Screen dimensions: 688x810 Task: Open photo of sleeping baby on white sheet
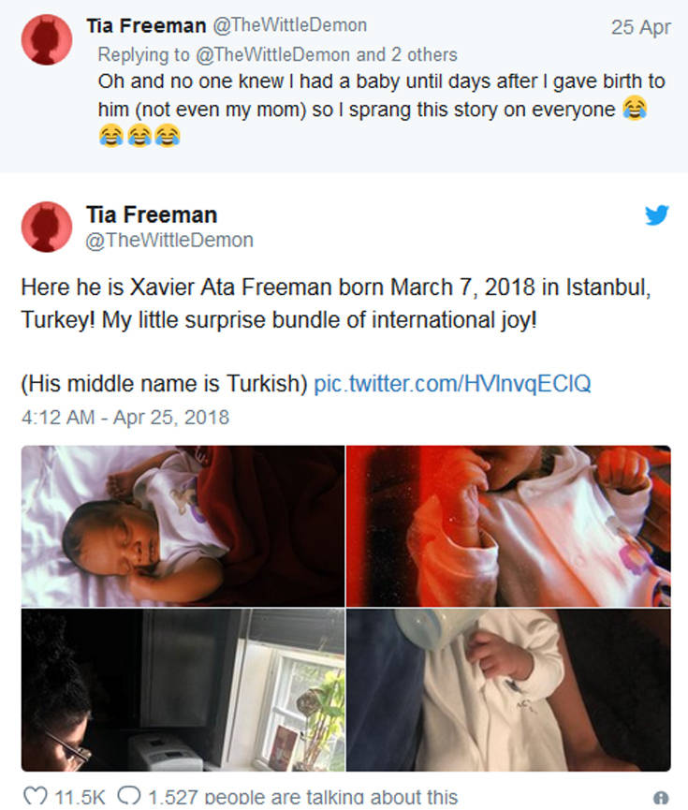(183, 526)
